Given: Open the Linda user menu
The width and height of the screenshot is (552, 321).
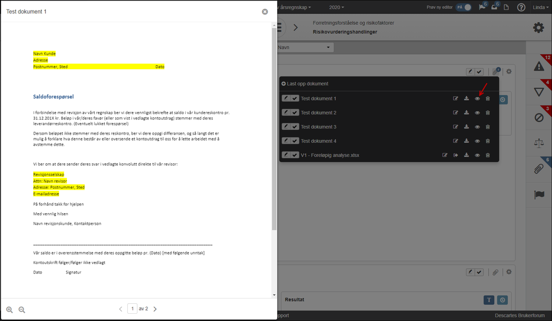Looking at the screenshot, I should [x=541, y=7].
